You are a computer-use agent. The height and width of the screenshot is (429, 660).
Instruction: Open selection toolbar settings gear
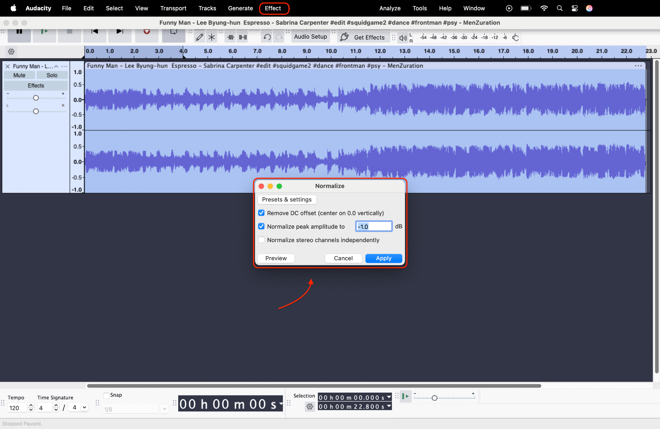point(310,407)
